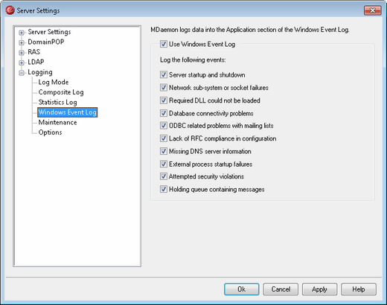Select Log Mode in the tree
This screenshot has width=387, height=305.
pos(54,82)
